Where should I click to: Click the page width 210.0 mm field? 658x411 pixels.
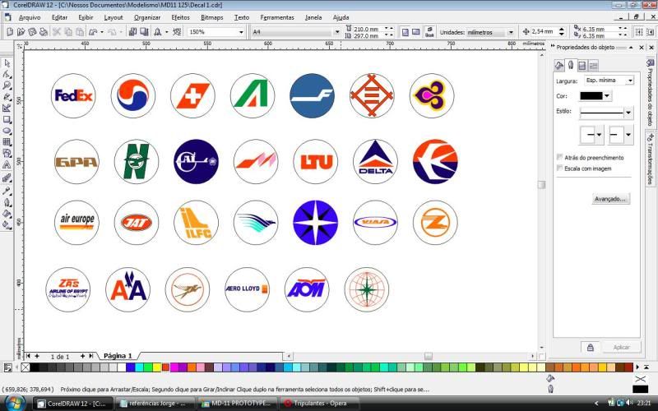(367, 29)
